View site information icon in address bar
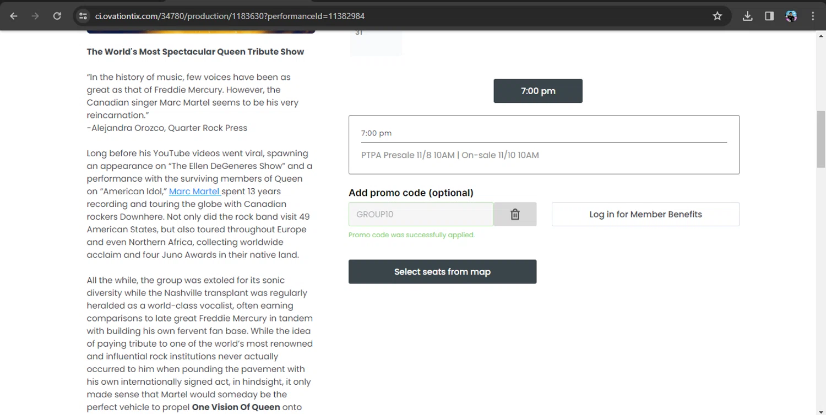Image resolution: width=826 pixels, height=415 pixels. [83, 16]
